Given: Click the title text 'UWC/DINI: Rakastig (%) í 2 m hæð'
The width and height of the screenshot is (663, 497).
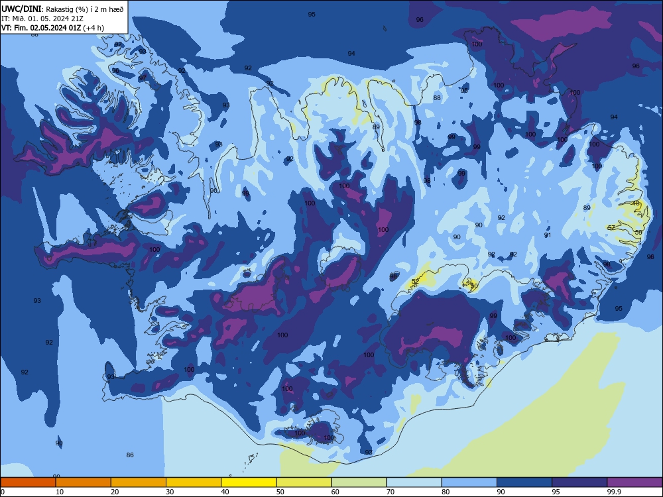Looking at the screenshot, I should [x=62, y=9].
